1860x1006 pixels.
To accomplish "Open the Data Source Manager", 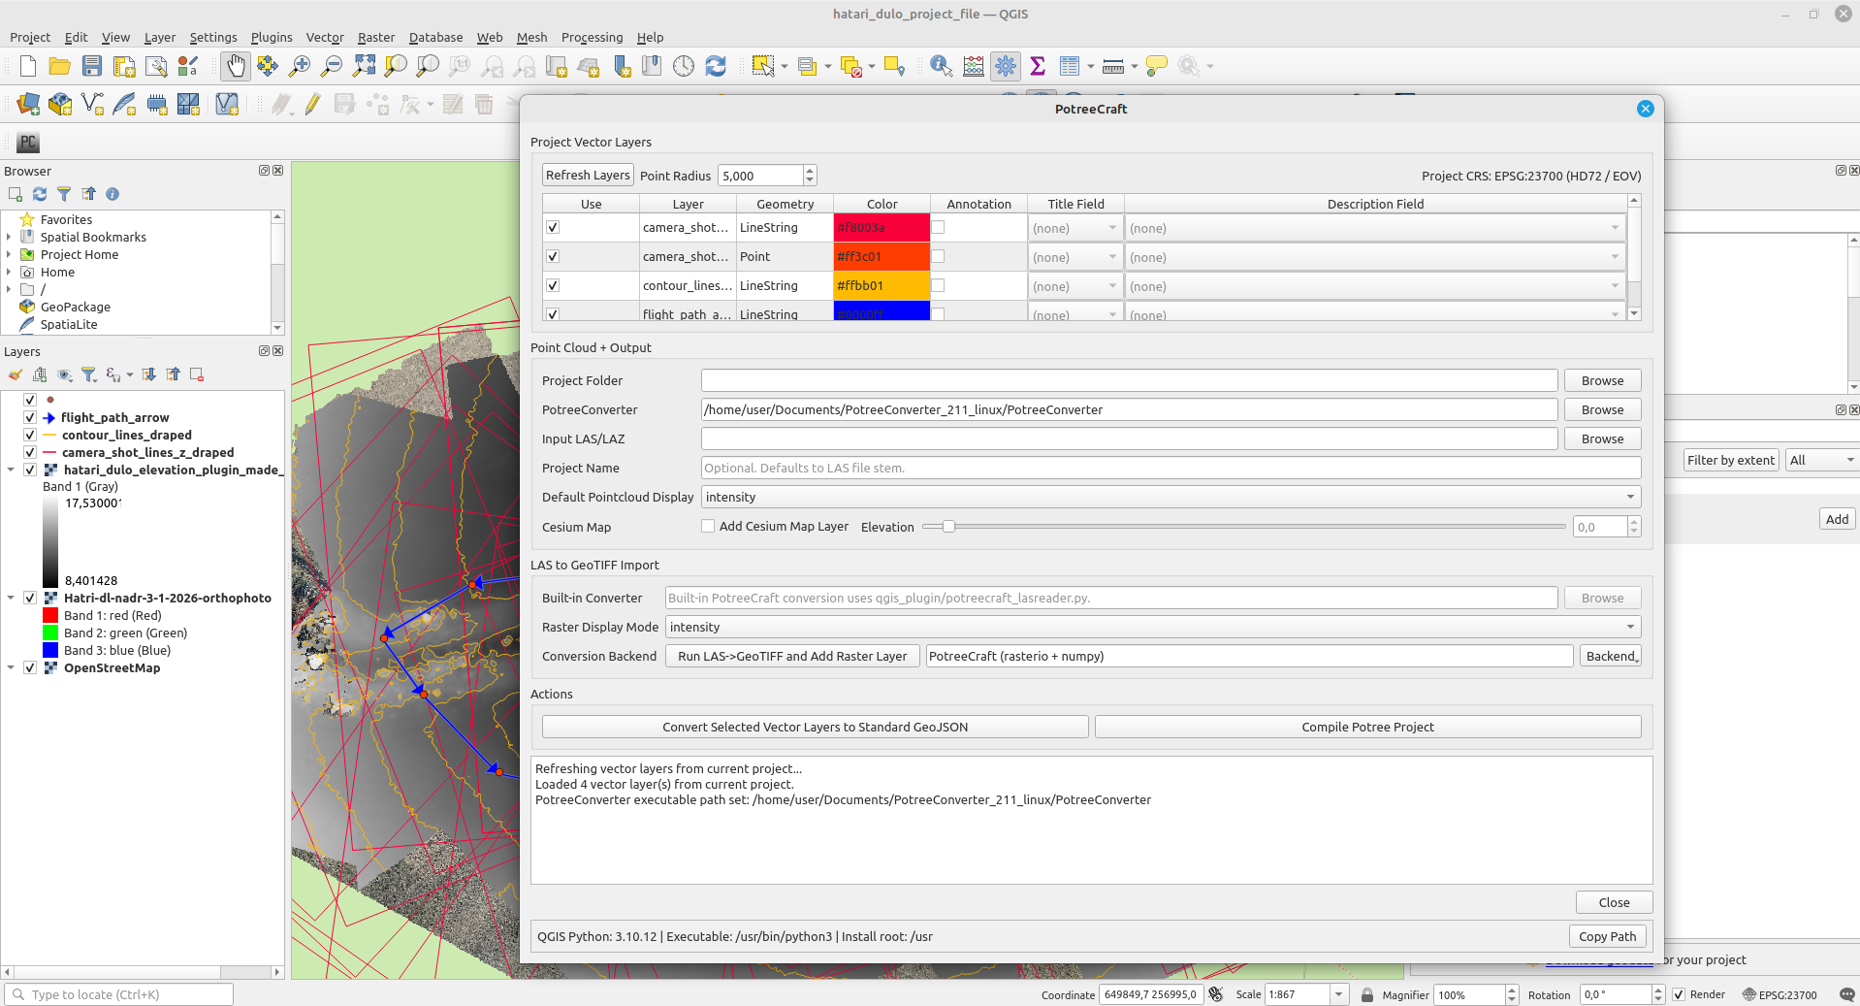I will tap(28, 104).
